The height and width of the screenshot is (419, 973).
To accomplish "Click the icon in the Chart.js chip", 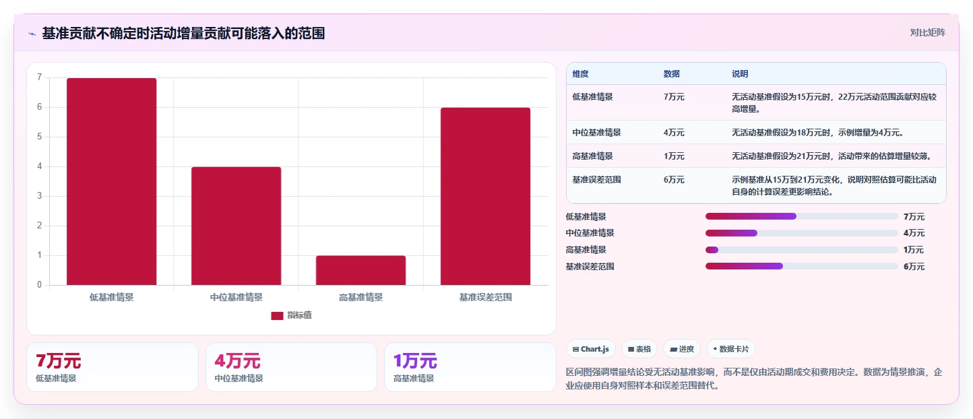I will (x=575, y=349).
